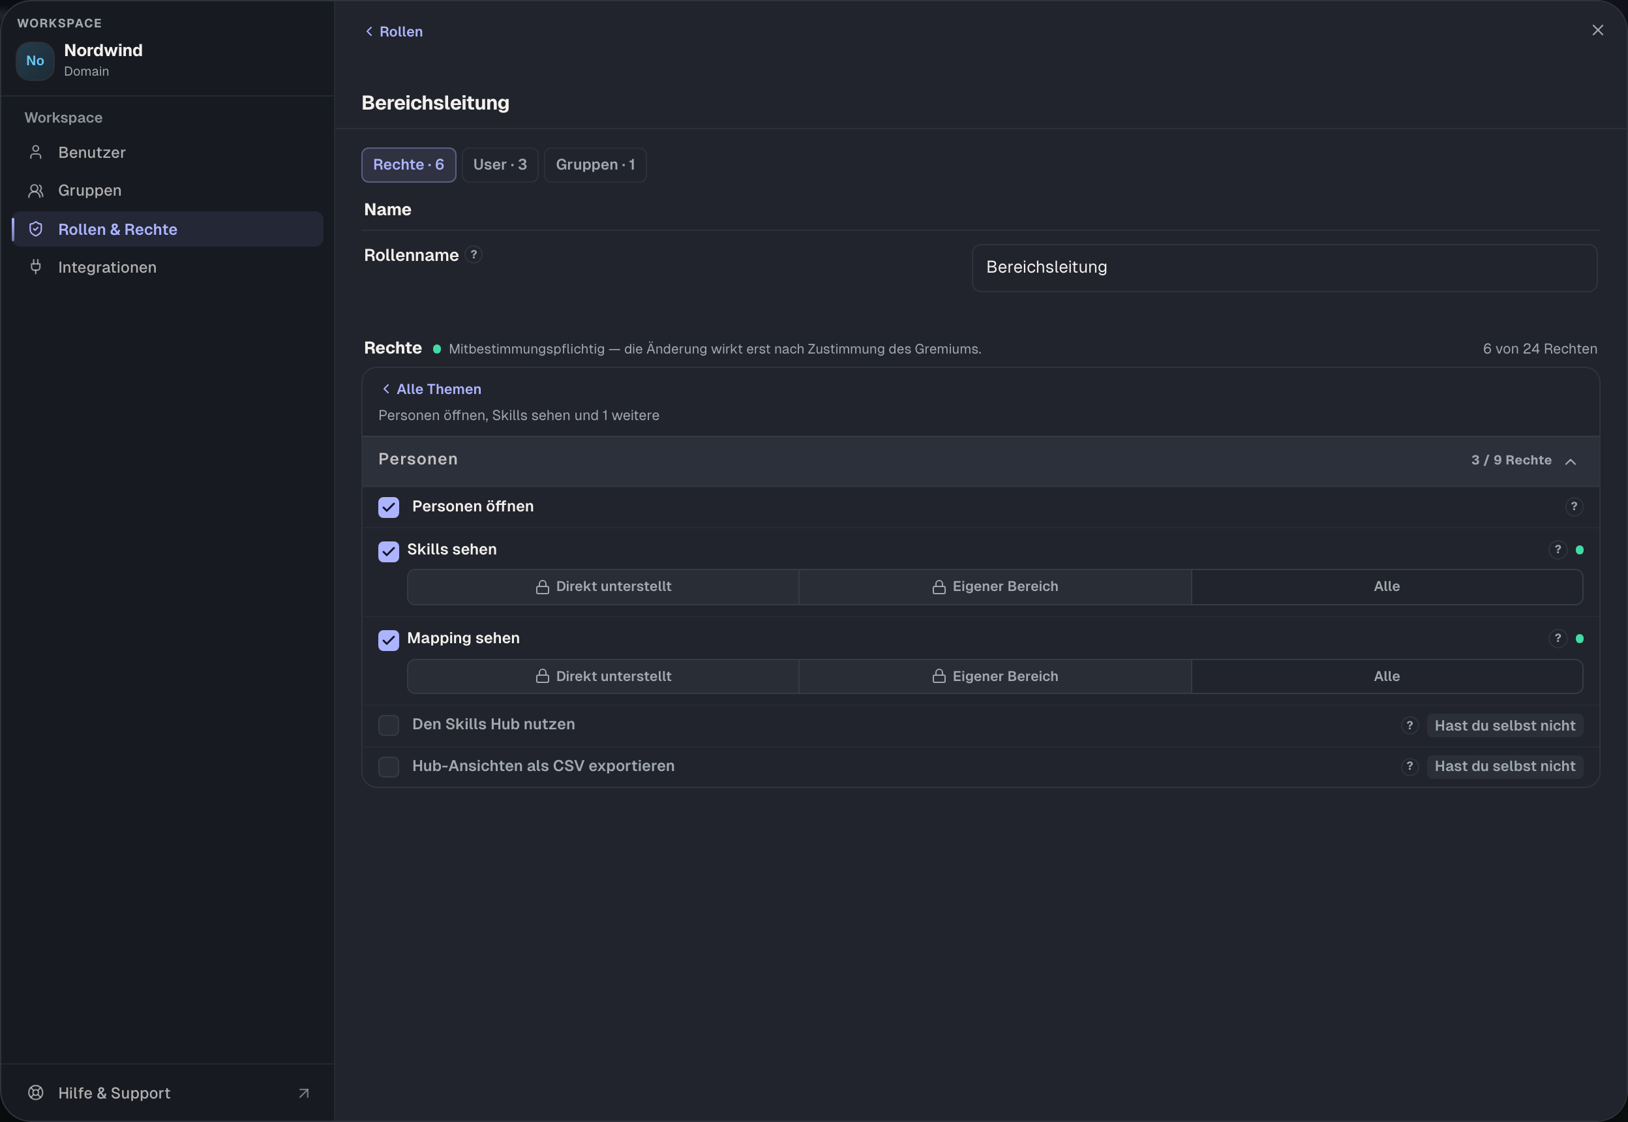Select Direkt unterstellt scope for Skills sehen
Screen dimensions: 1628x1122
point(603,587)
